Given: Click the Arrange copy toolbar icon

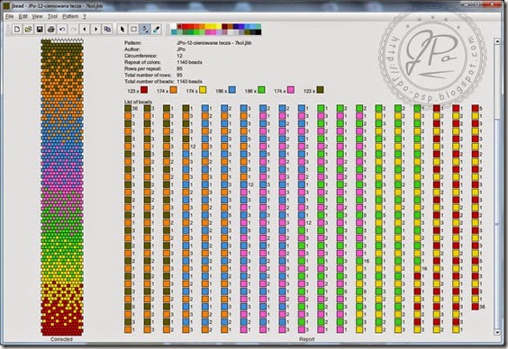Looking at the screenshot, I should pos(107,30).
